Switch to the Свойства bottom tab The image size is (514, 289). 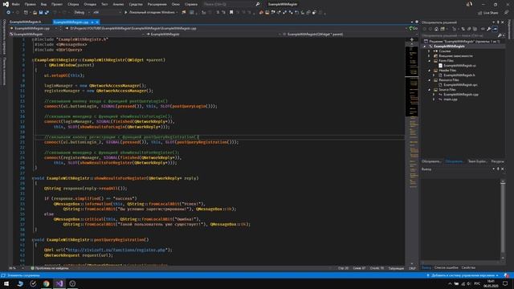pos(468,267)
